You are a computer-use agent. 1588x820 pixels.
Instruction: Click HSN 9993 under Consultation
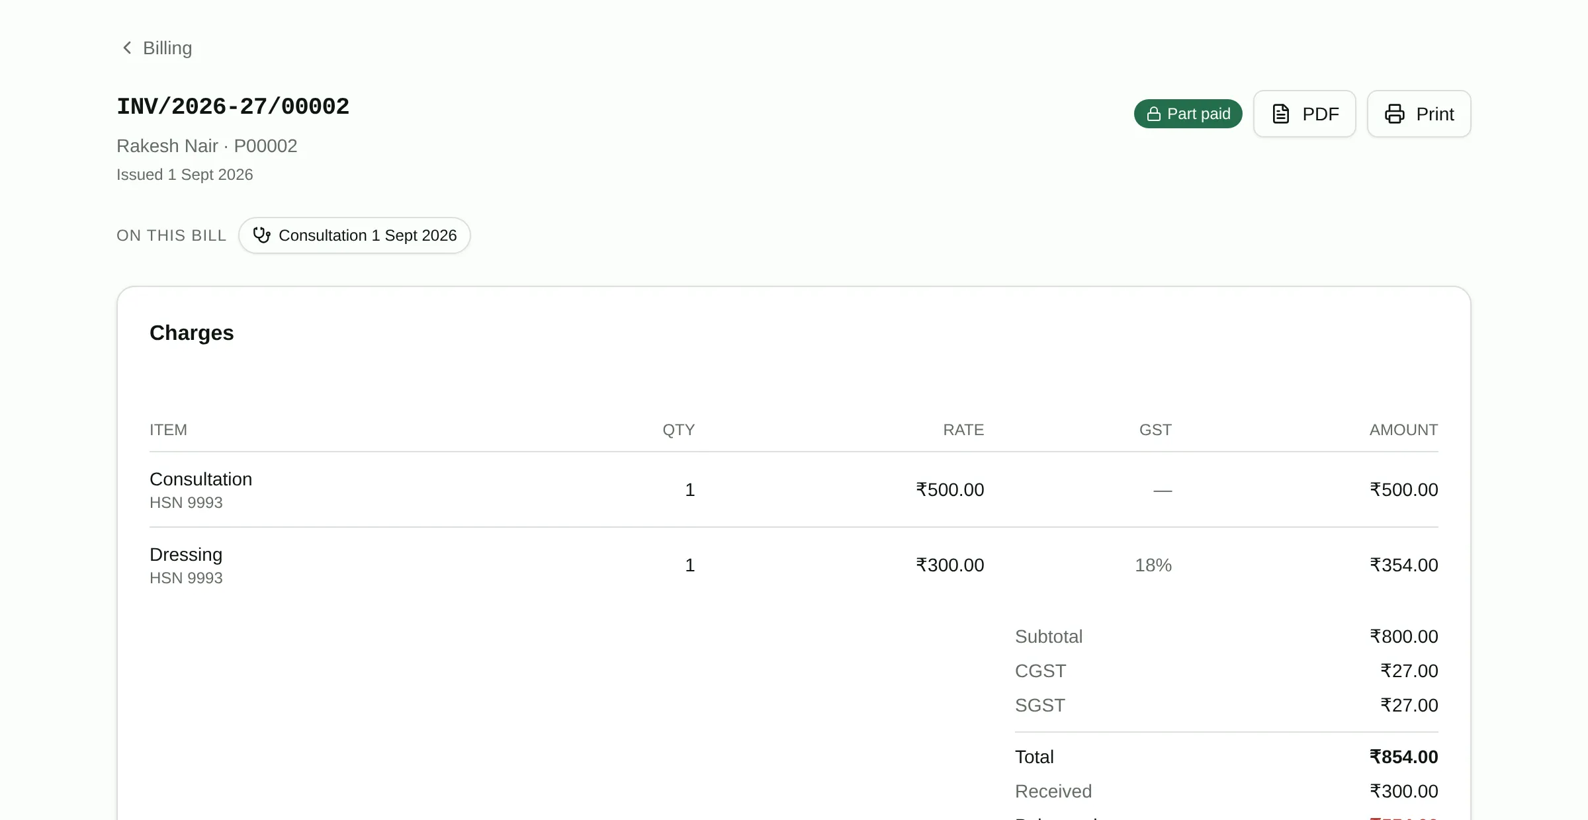point(186,503)
